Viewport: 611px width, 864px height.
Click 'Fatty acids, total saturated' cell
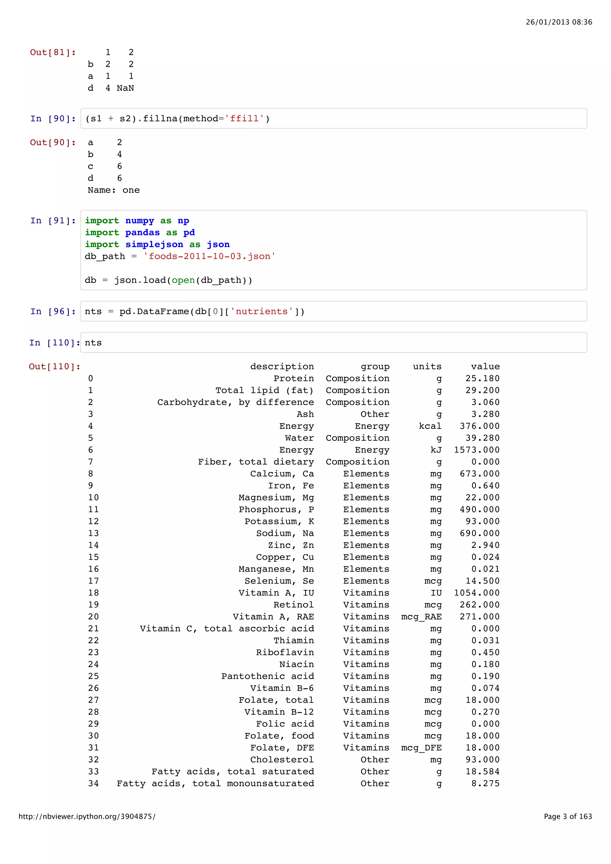coord(233,772)
